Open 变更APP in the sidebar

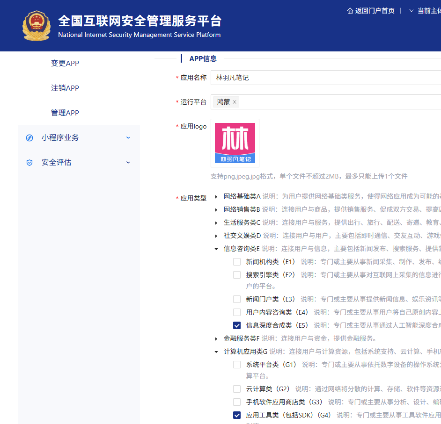click(65, 63)
